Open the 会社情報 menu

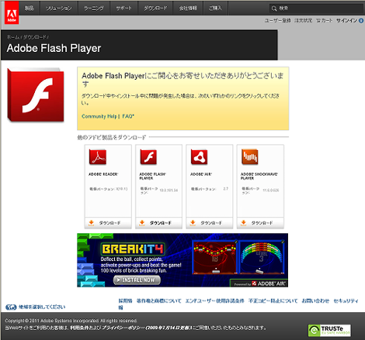pos(188,9)
